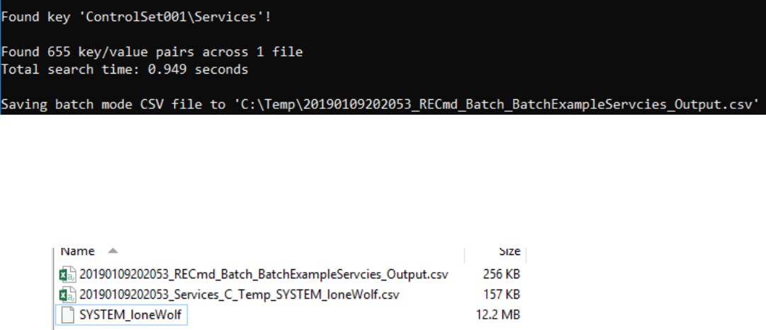Sort the file list by Name column
This screenshot has height=330, width=766.
[78, 251]
